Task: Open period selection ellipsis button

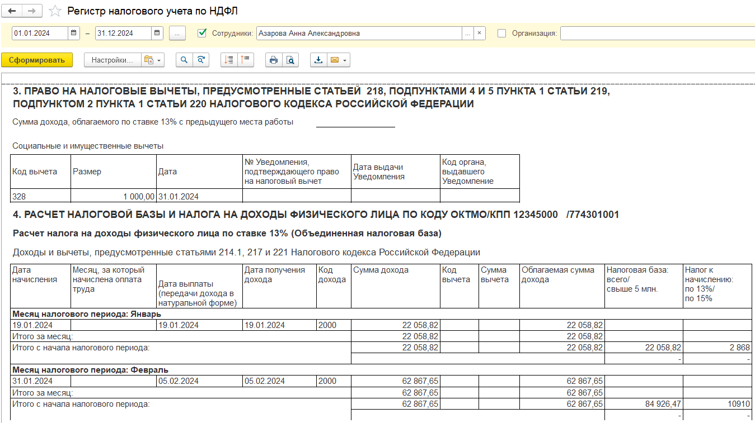Action: click(177, 34)
